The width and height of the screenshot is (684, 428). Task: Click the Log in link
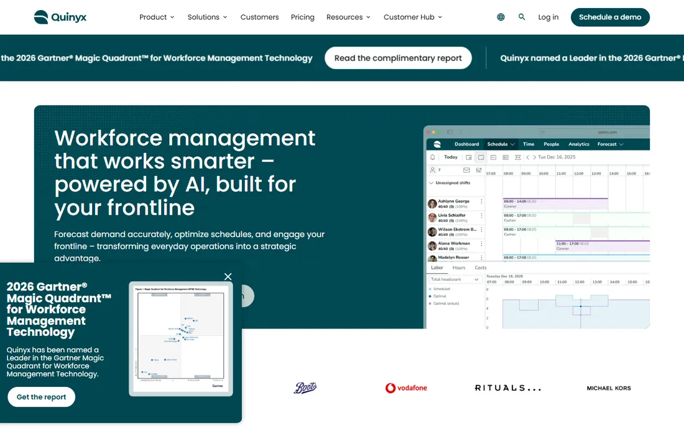pyautogui.click(x=548, y=17)
